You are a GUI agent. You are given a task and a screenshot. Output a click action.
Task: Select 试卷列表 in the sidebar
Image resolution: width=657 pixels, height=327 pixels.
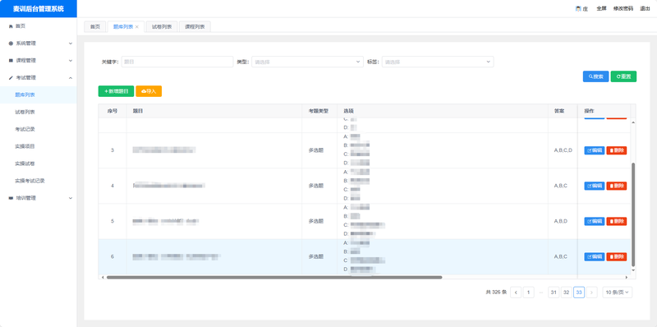tap(38, 112)
